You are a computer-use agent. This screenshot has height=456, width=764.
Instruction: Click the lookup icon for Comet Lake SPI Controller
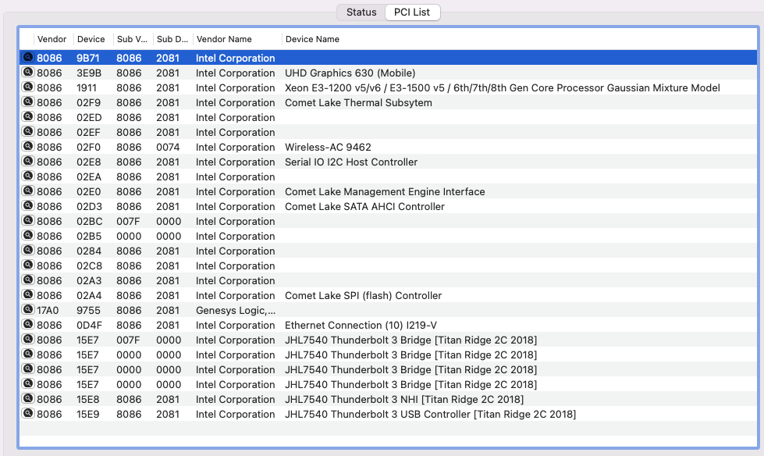(x=28, y=295)
